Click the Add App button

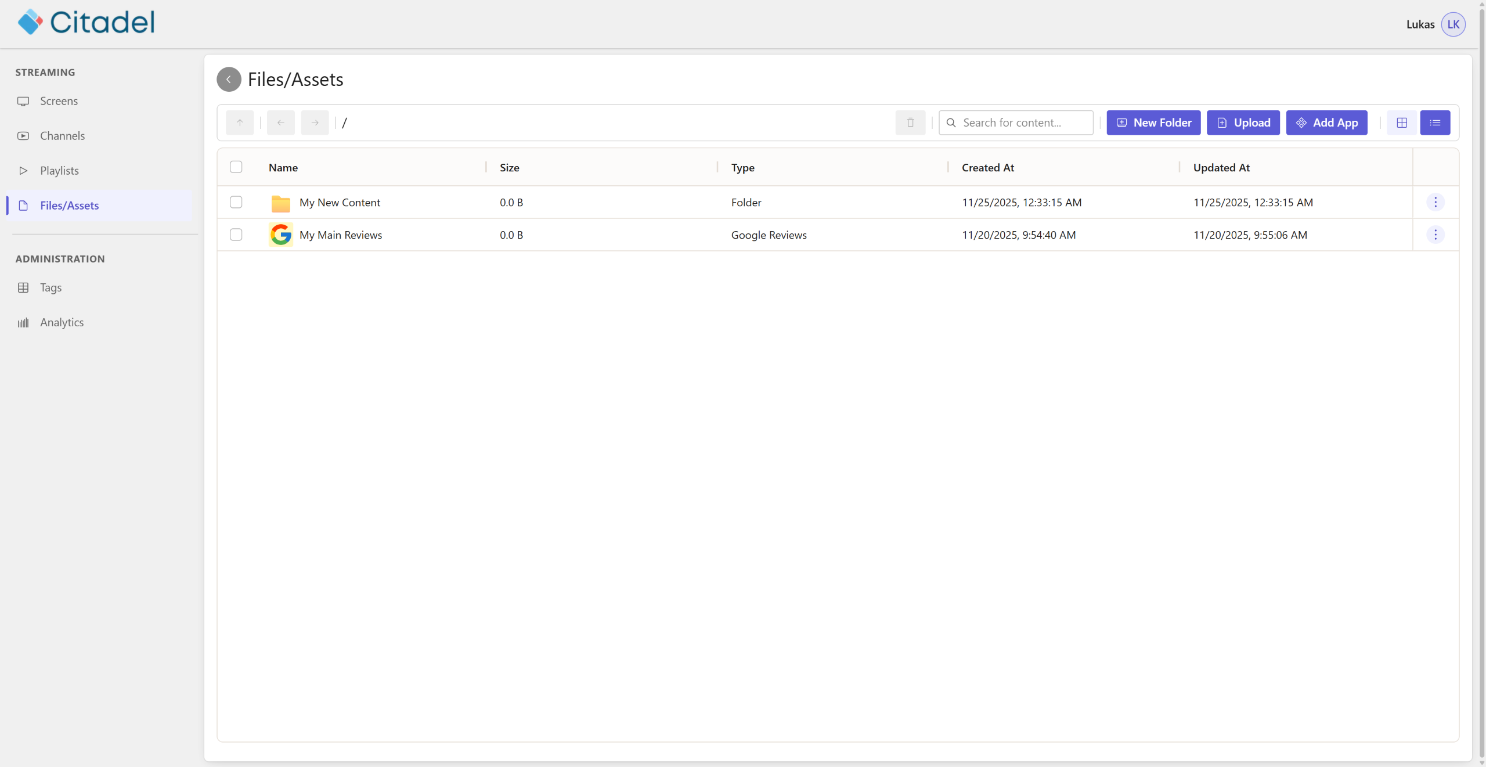(1326, 123)
